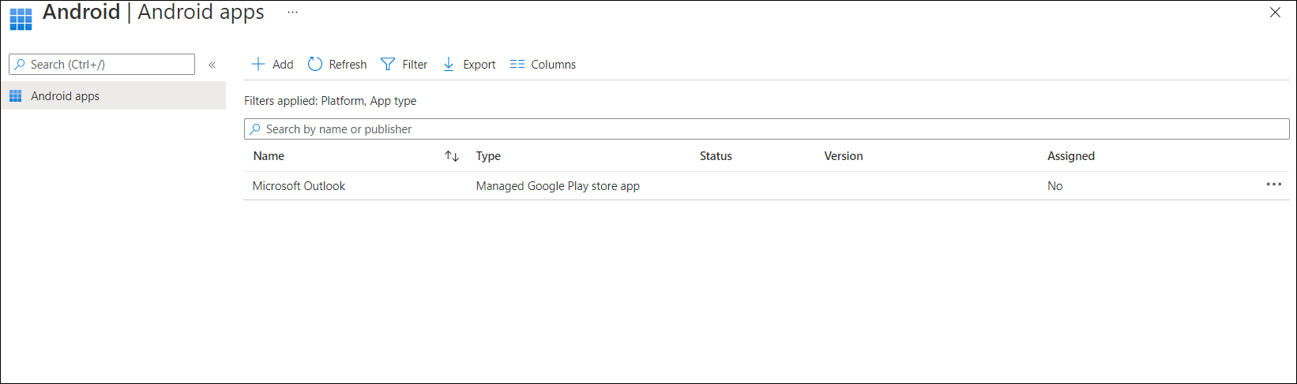Click the Assigned column header
The image size is (1297, 384).
1070,156
